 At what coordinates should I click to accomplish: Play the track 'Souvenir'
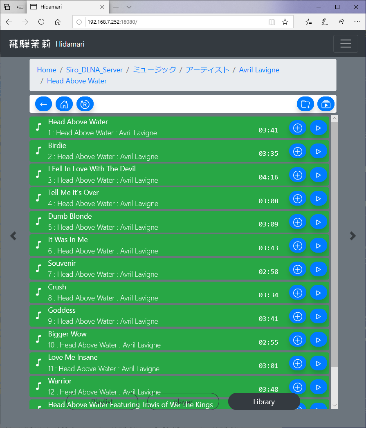[x=318, y=269]
